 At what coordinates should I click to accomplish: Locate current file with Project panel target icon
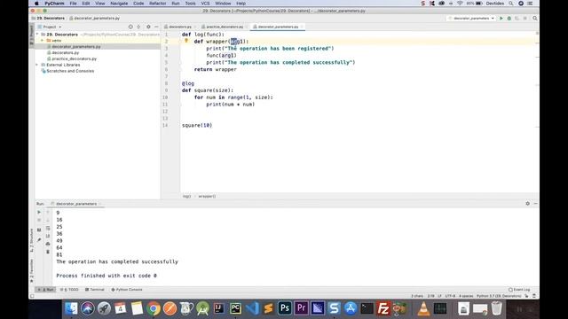(x=130, y=27)
